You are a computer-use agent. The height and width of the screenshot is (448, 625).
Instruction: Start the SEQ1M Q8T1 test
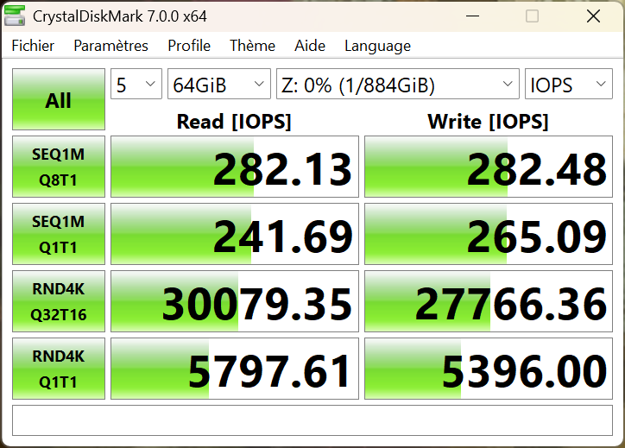pyautogui.click(x=59, y=167)
